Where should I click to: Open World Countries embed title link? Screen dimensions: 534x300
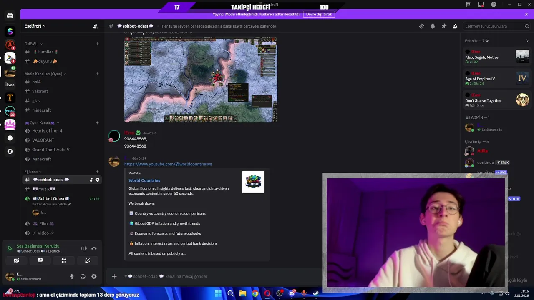[x=144, y=180]
